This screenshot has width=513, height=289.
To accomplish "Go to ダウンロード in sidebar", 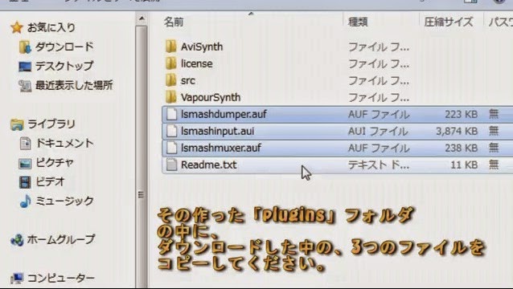I will (x=64, y=47).
